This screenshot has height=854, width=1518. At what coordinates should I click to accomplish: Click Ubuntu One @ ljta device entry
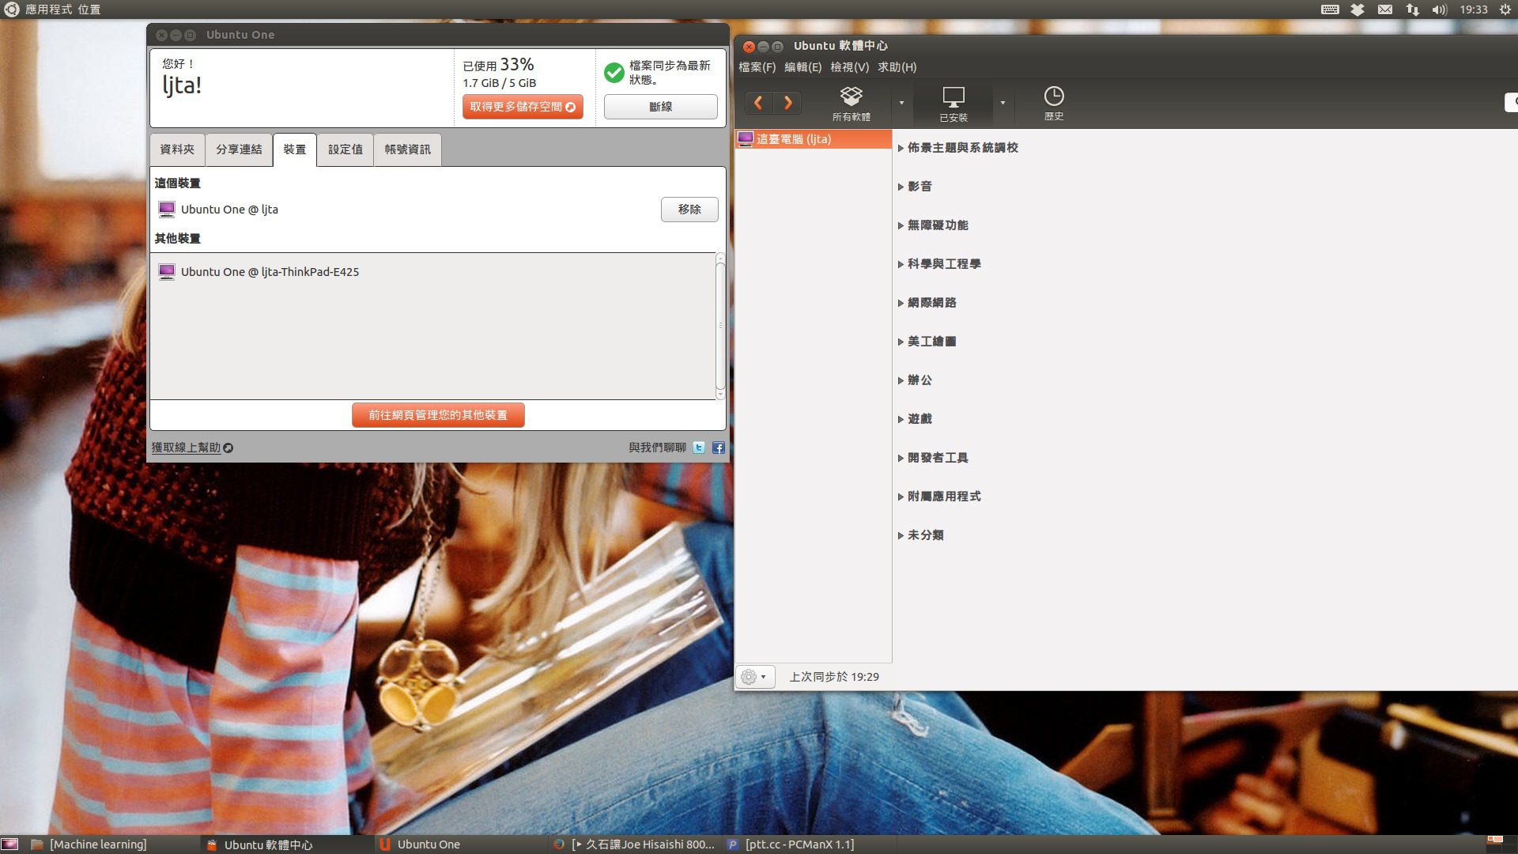229,210
